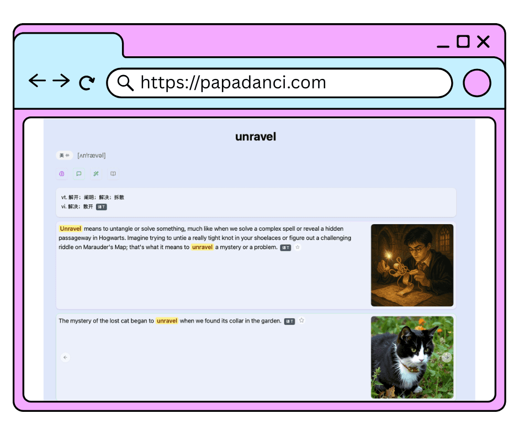
Task: Go to previous example with left arrow
Action: 65,358
